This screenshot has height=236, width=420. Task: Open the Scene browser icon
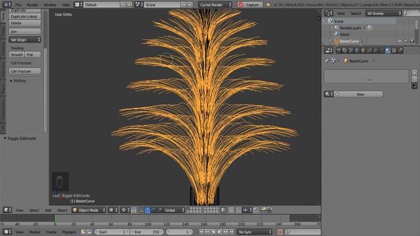coord(138,5)
